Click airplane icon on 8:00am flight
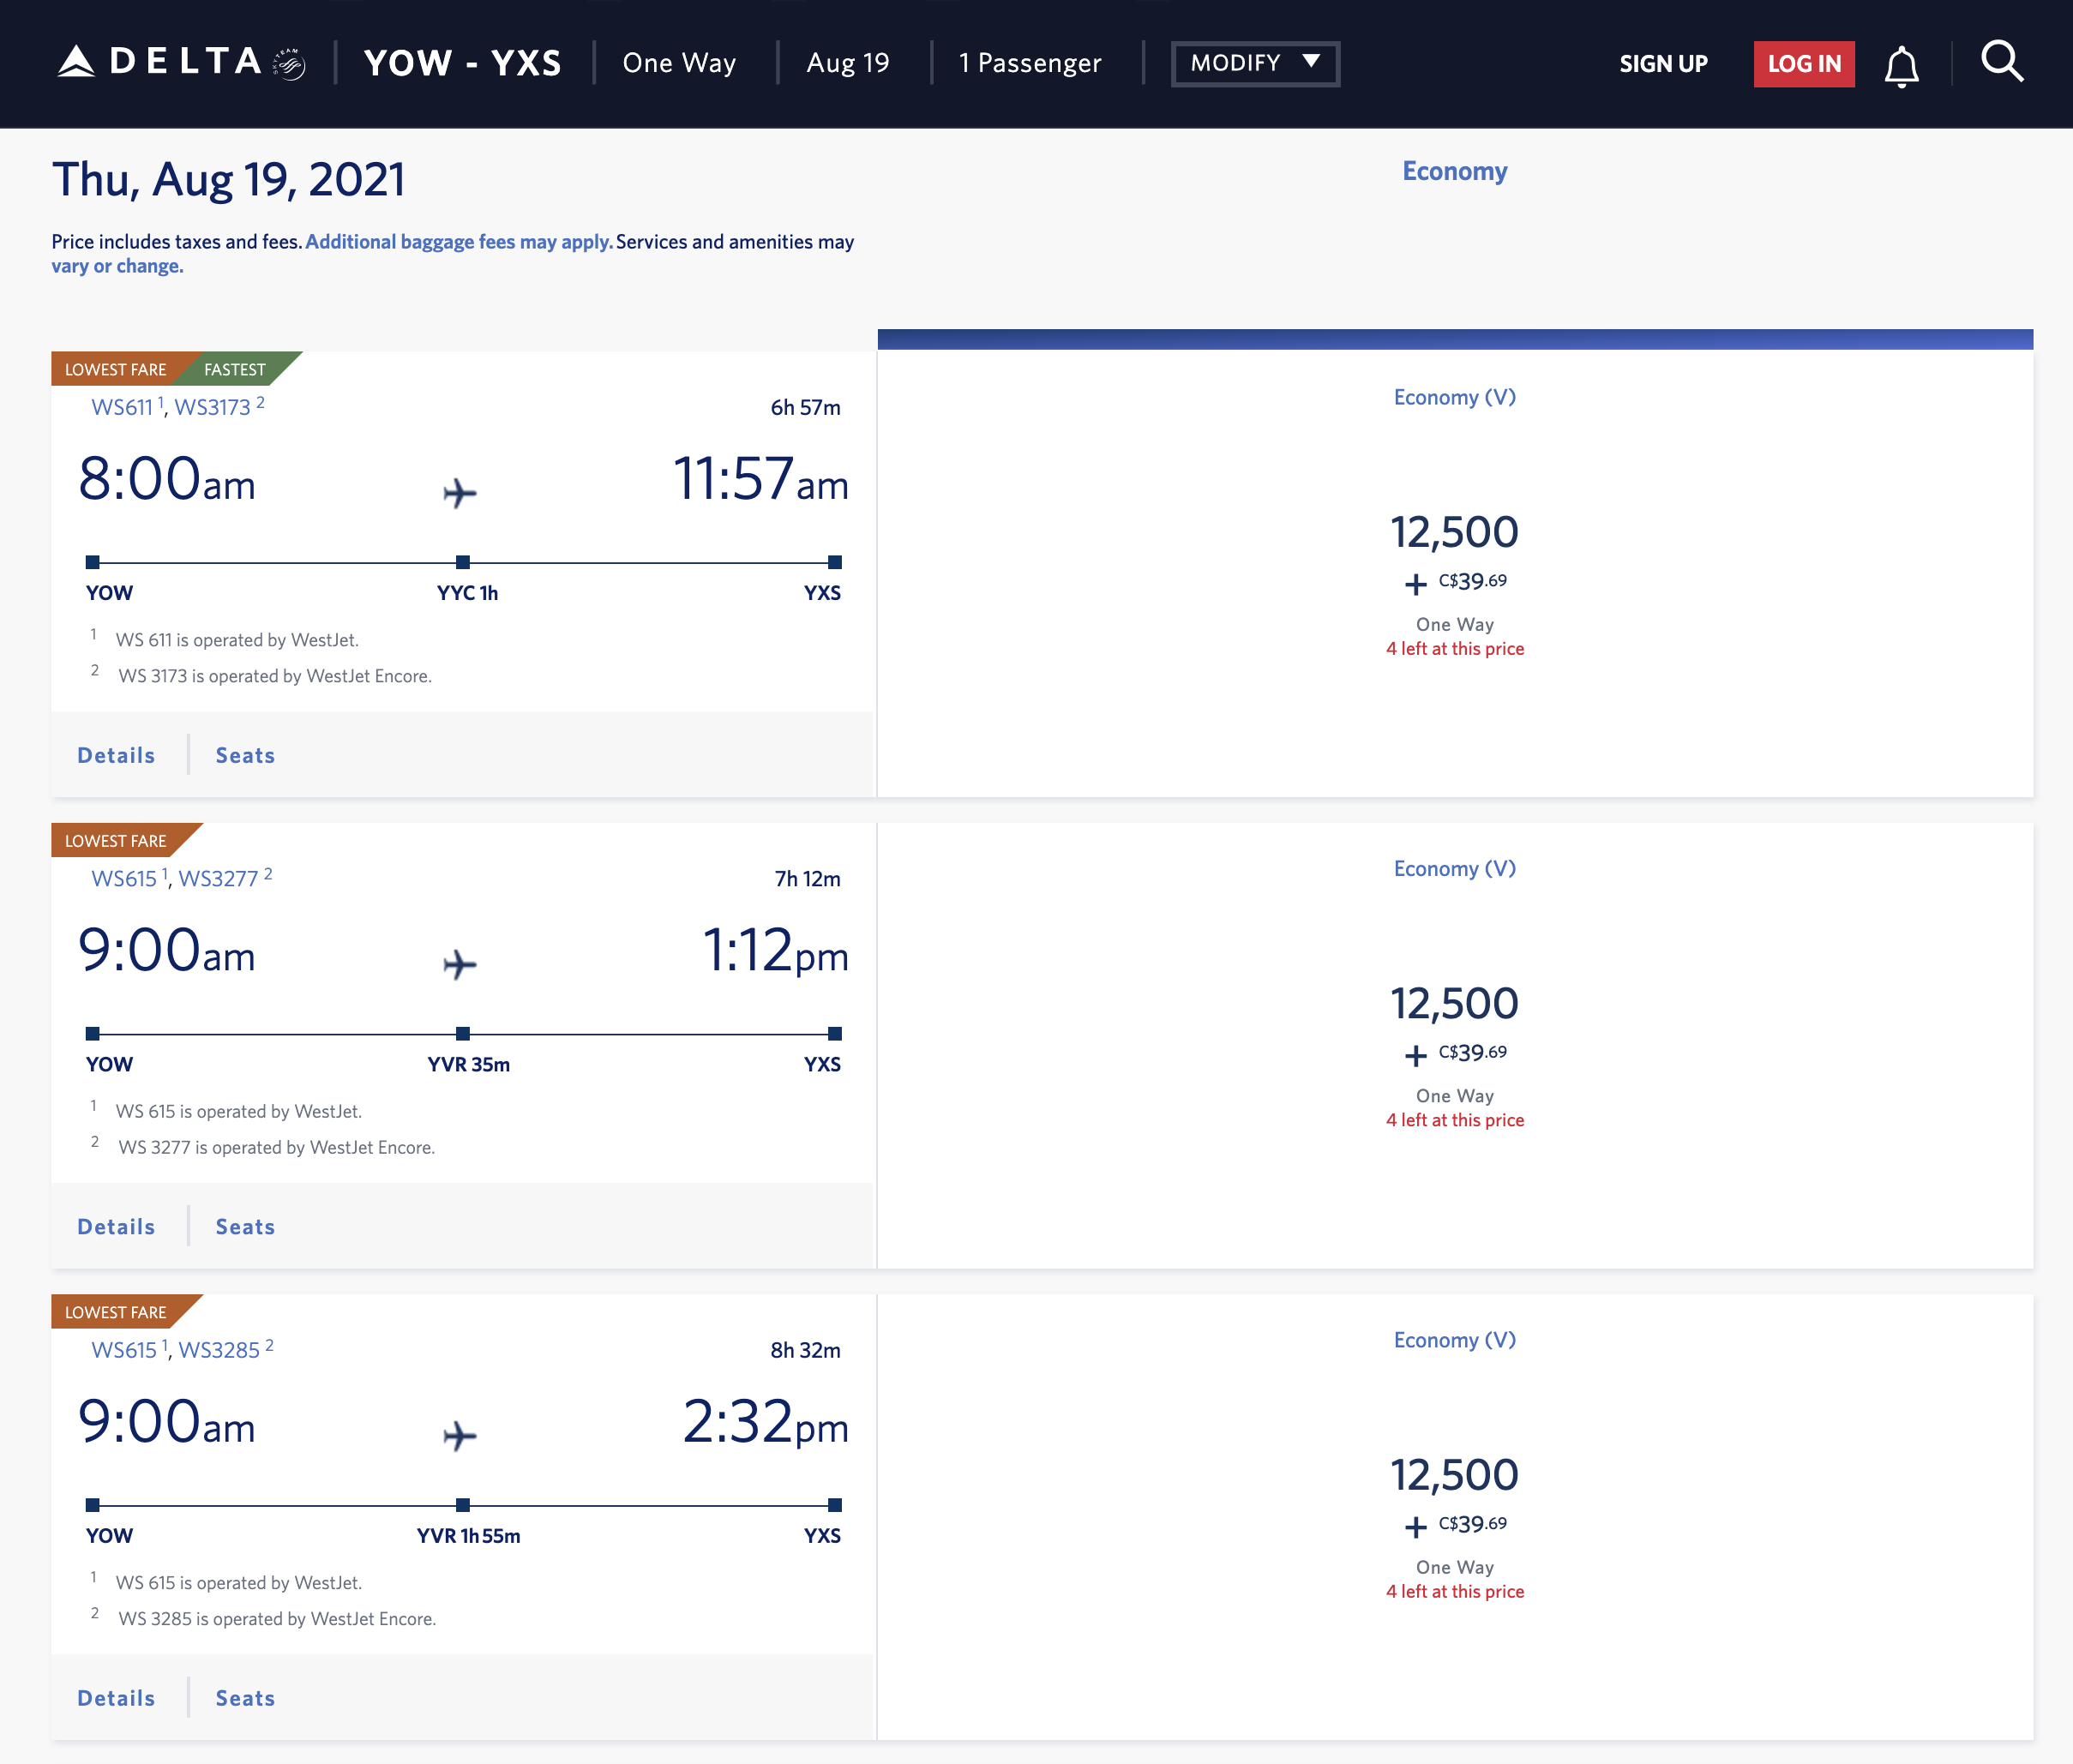Image resolution: width=2073 pixels, height=1764 pixels. tap(460, 492)
